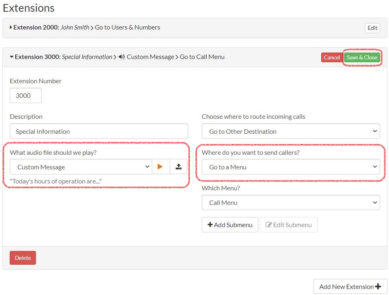
Task: Click the speaker icon beside Custom Message
Action: 122,57
